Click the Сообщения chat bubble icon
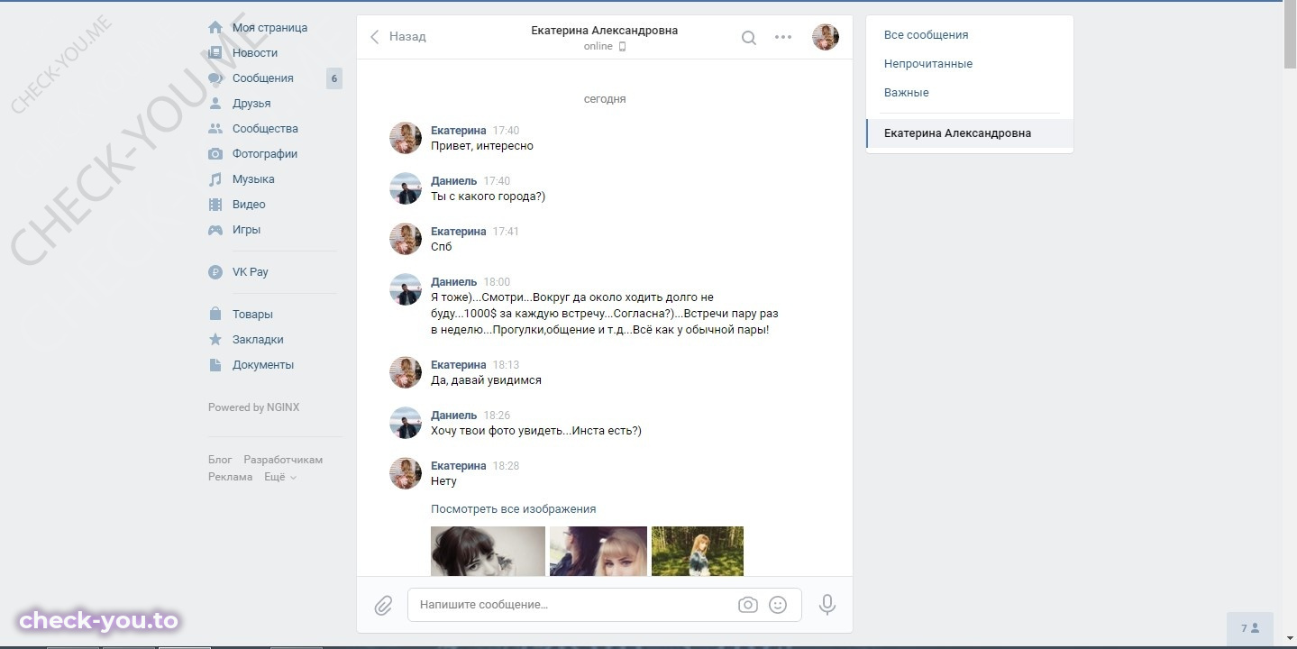Screen dimensions: 1297x649 [215, 78]
